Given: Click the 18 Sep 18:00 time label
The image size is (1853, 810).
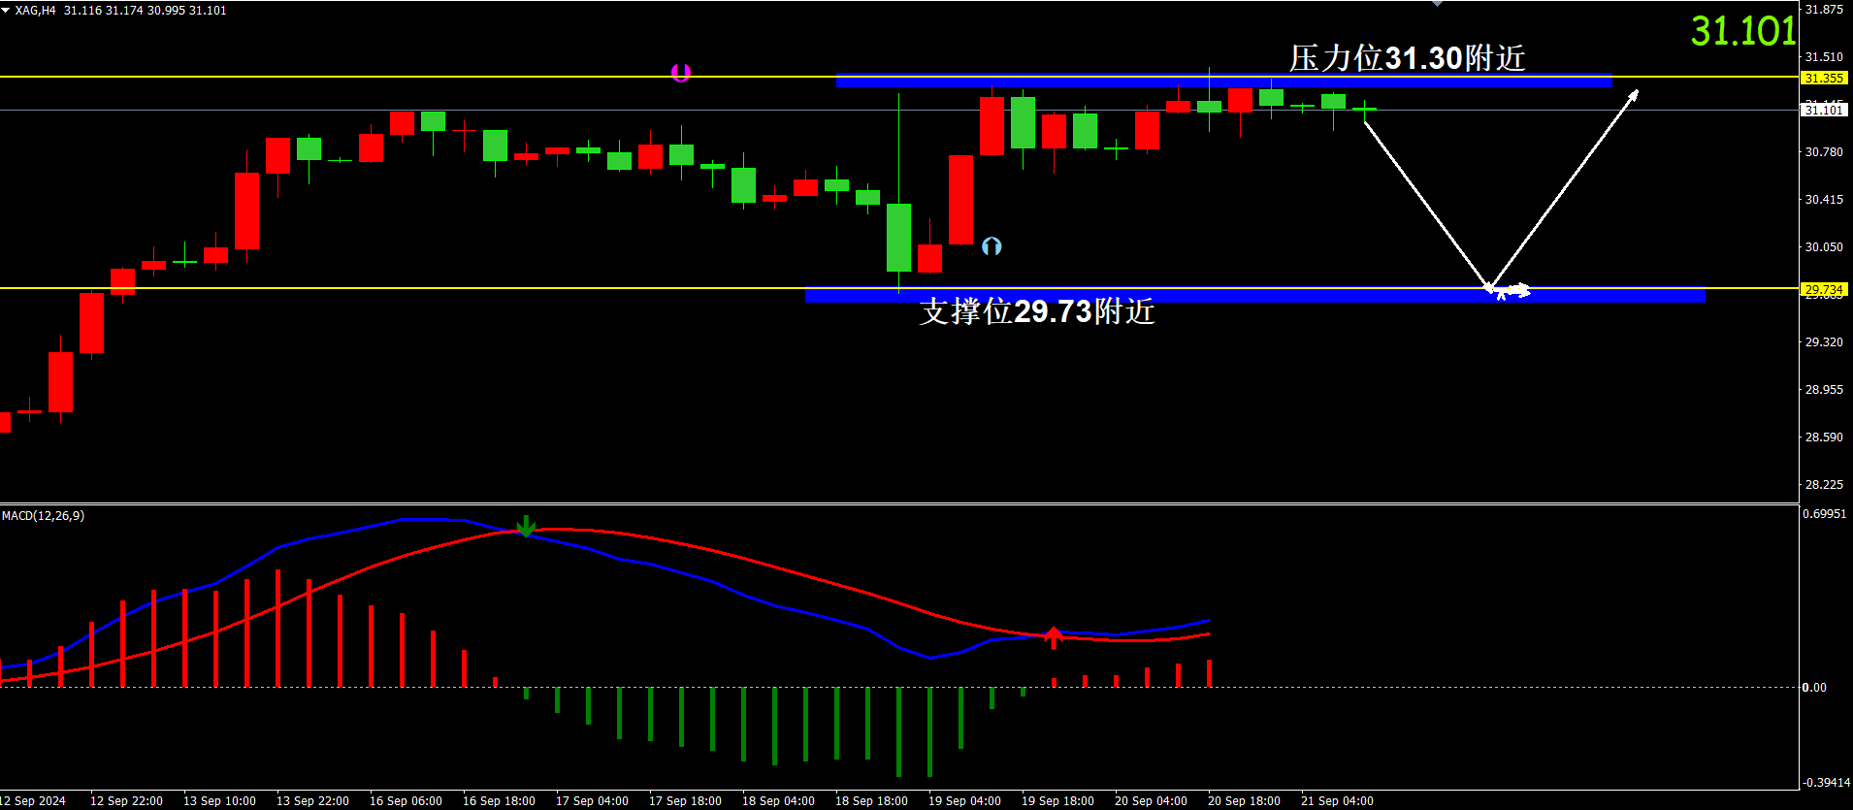Looking at the screenshot, I should coord(871,800).
